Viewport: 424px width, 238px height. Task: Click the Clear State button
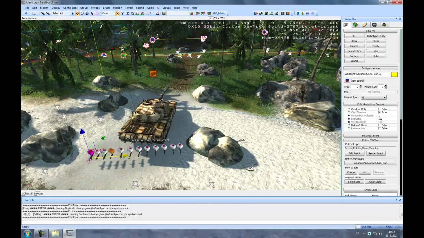[375, 182]
